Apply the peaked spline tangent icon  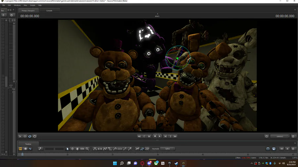(95, 149)
